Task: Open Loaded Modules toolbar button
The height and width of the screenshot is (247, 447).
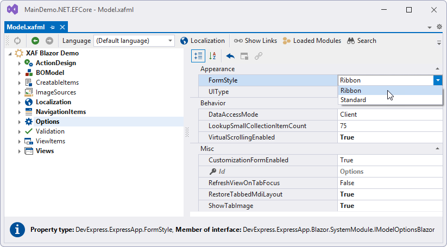Action: point(312,41)
